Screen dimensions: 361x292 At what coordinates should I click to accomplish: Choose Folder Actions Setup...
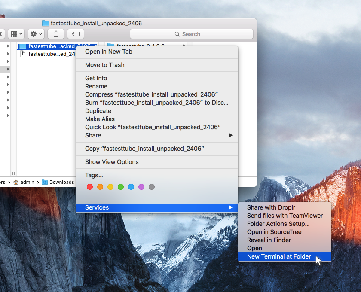285,224
